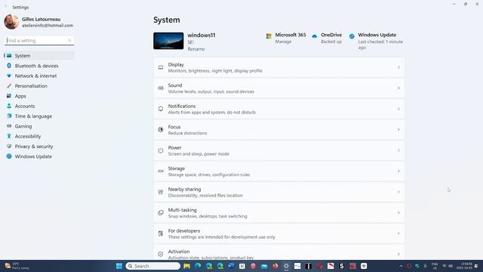Click the Network wifi icon in sidebar

coord(9,76)
